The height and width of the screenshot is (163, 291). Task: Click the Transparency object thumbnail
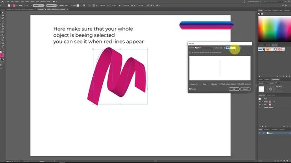tap(261, 89)
